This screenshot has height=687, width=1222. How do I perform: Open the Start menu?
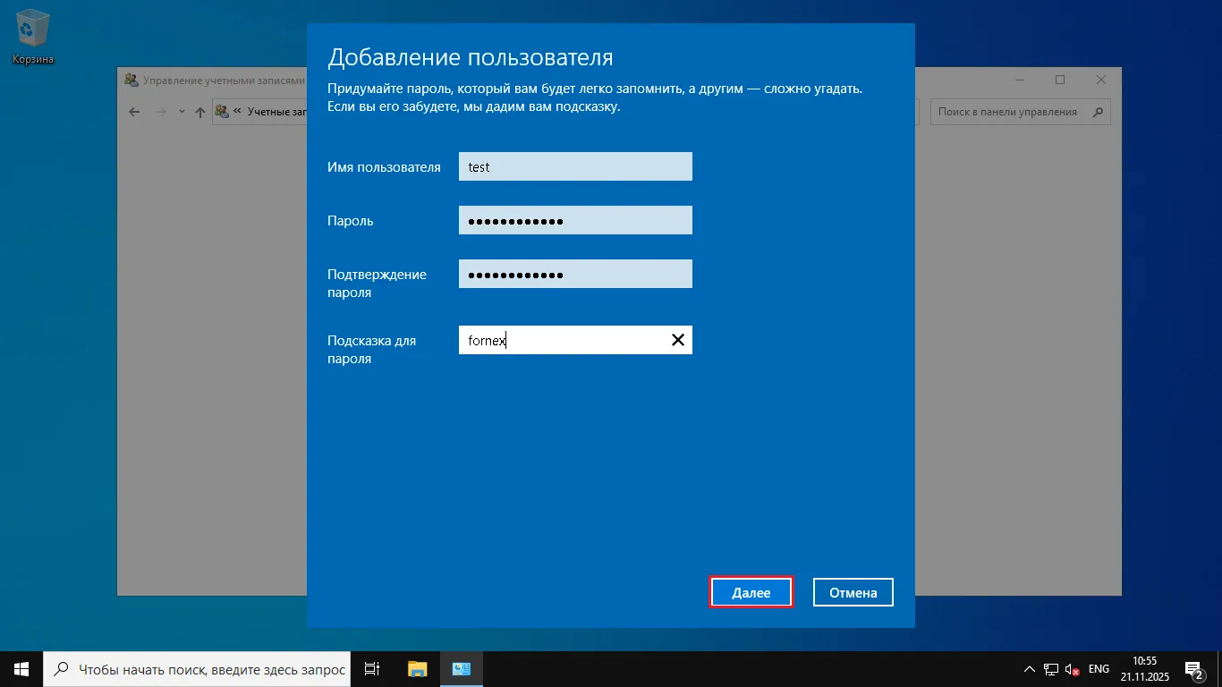coord(20,668)
